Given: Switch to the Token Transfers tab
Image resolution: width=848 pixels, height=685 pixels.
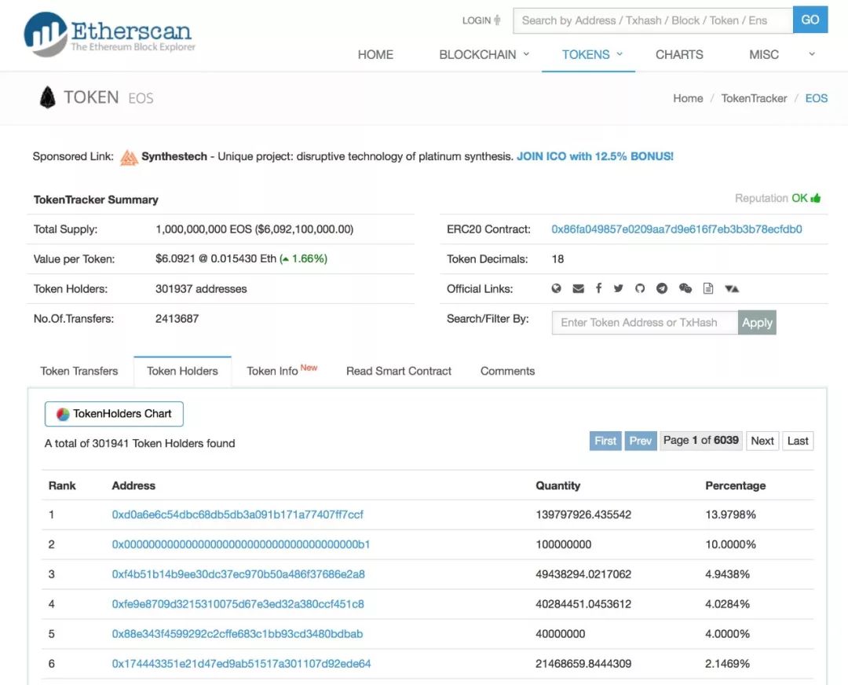Looking at the screenshot, I should tap(79, 372).
